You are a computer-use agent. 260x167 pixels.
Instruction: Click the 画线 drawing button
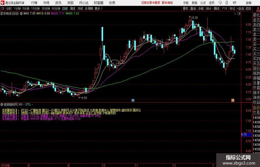pos(217,9)
